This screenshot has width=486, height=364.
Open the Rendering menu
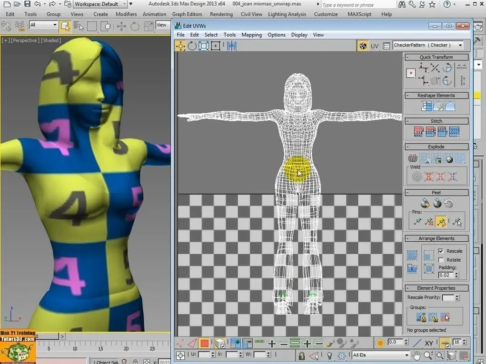point(221,14)
